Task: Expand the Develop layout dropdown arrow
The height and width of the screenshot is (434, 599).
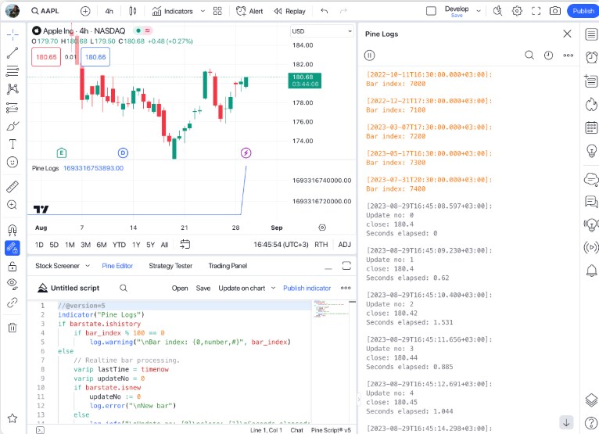Action: click(x=479, y=11)
